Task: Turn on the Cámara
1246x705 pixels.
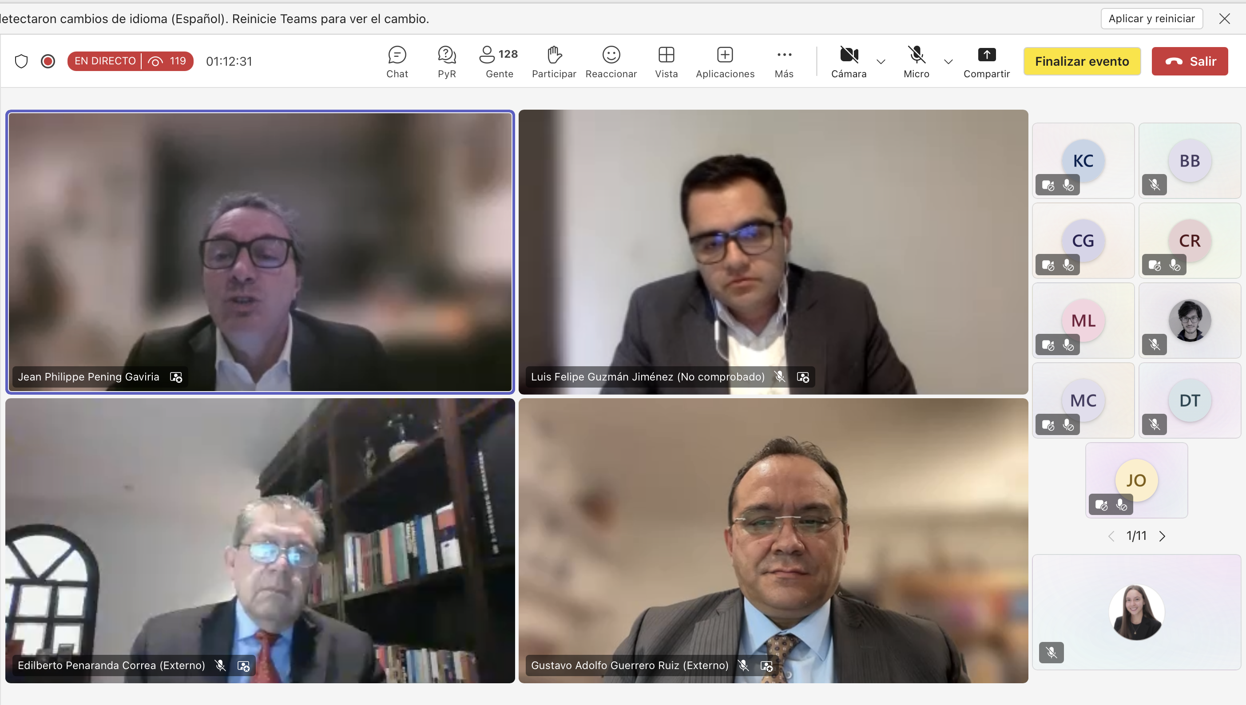Action: click(849, 62)
